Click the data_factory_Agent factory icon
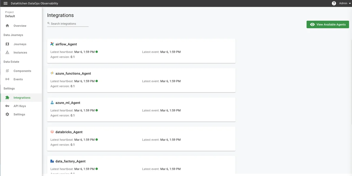 pyautogui.click(x=52, y=161)
